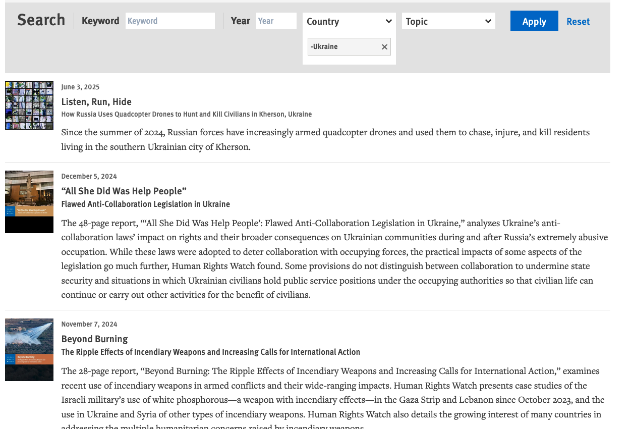Screen dimensions: 631x429
Task: Open the Beyond Burning report cover image
Action: (x=29, y=349)
